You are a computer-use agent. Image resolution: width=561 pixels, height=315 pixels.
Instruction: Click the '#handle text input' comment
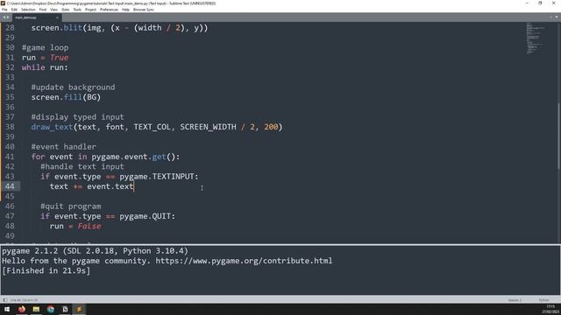pyautogui.click(x=82, y=167)
